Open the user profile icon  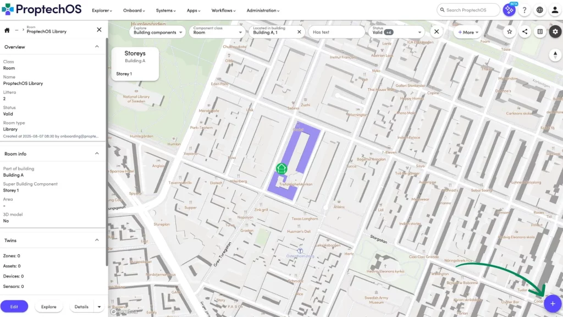[x=554, y=10]
